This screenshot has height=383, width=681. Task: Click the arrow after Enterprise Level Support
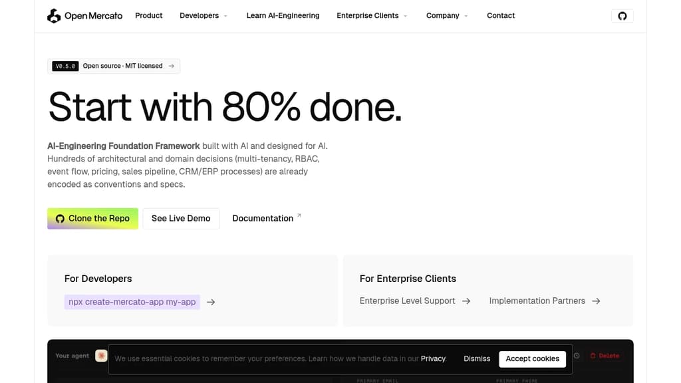[466, 301]
